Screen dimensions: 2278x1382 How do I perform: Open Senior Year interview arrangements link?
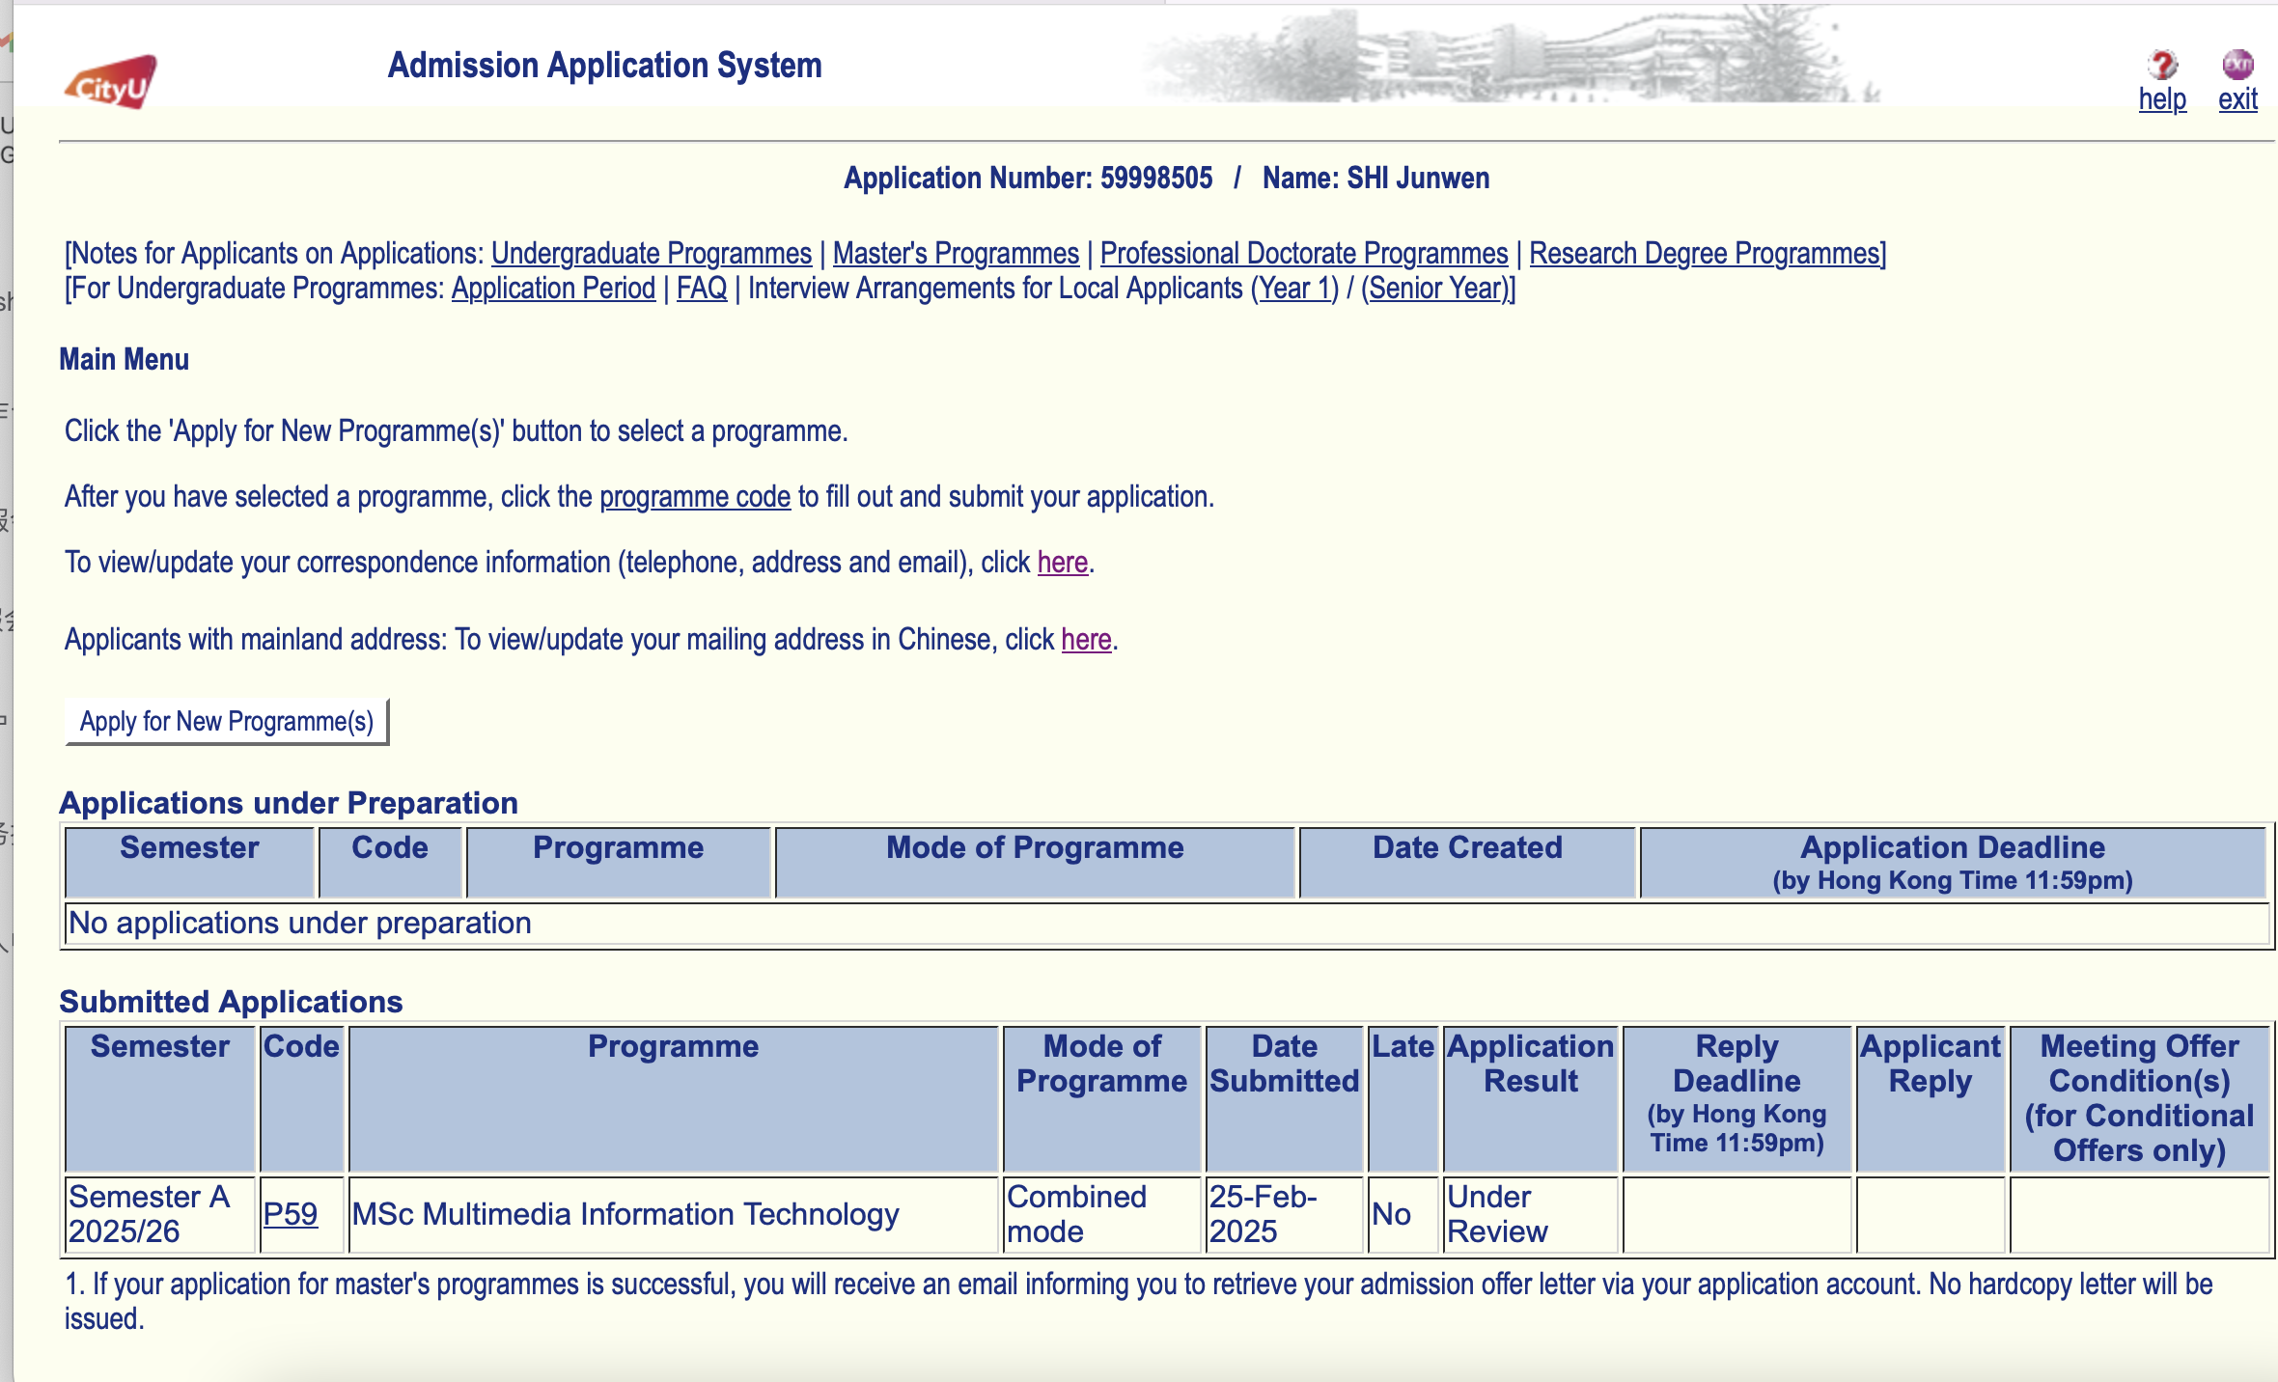pos(1436,289)
